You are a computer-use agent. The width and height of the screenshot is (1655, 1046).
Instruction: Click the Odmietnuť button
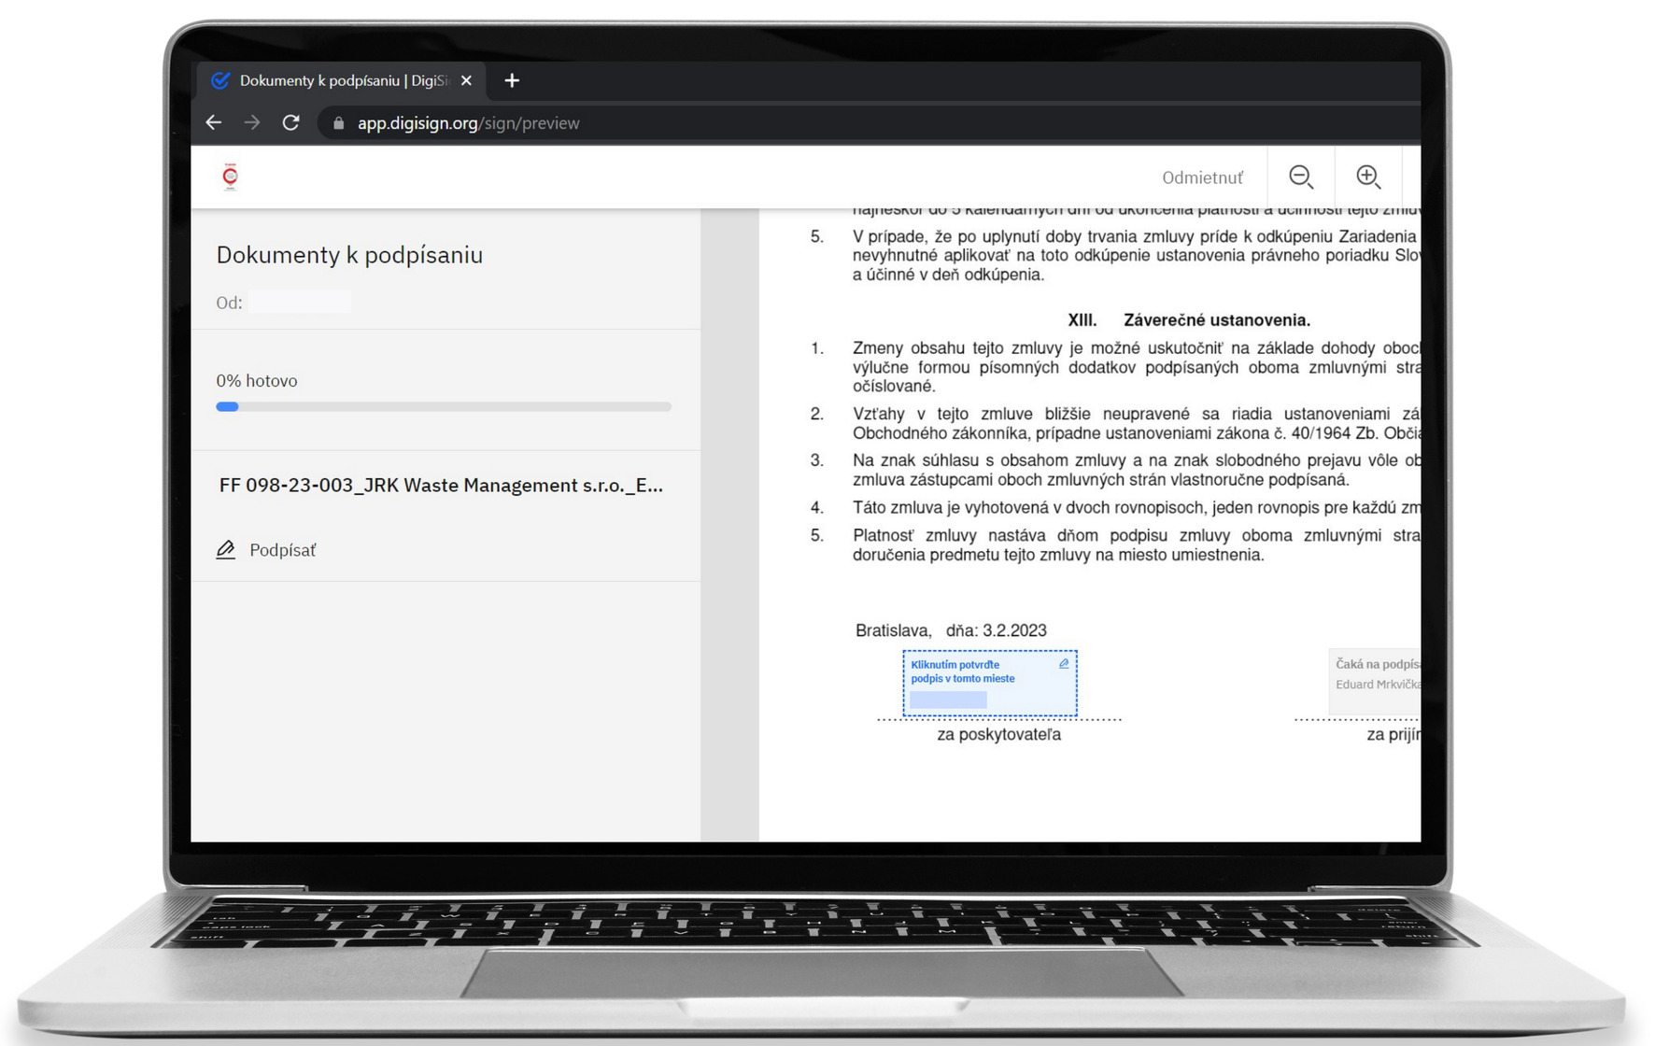click(1203, 177)
